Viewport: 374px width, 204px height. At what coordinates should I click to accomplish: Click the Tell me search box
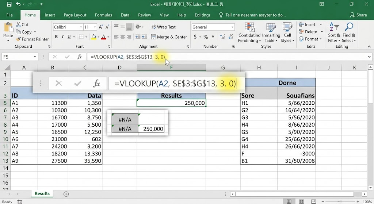tap(252, 15)
